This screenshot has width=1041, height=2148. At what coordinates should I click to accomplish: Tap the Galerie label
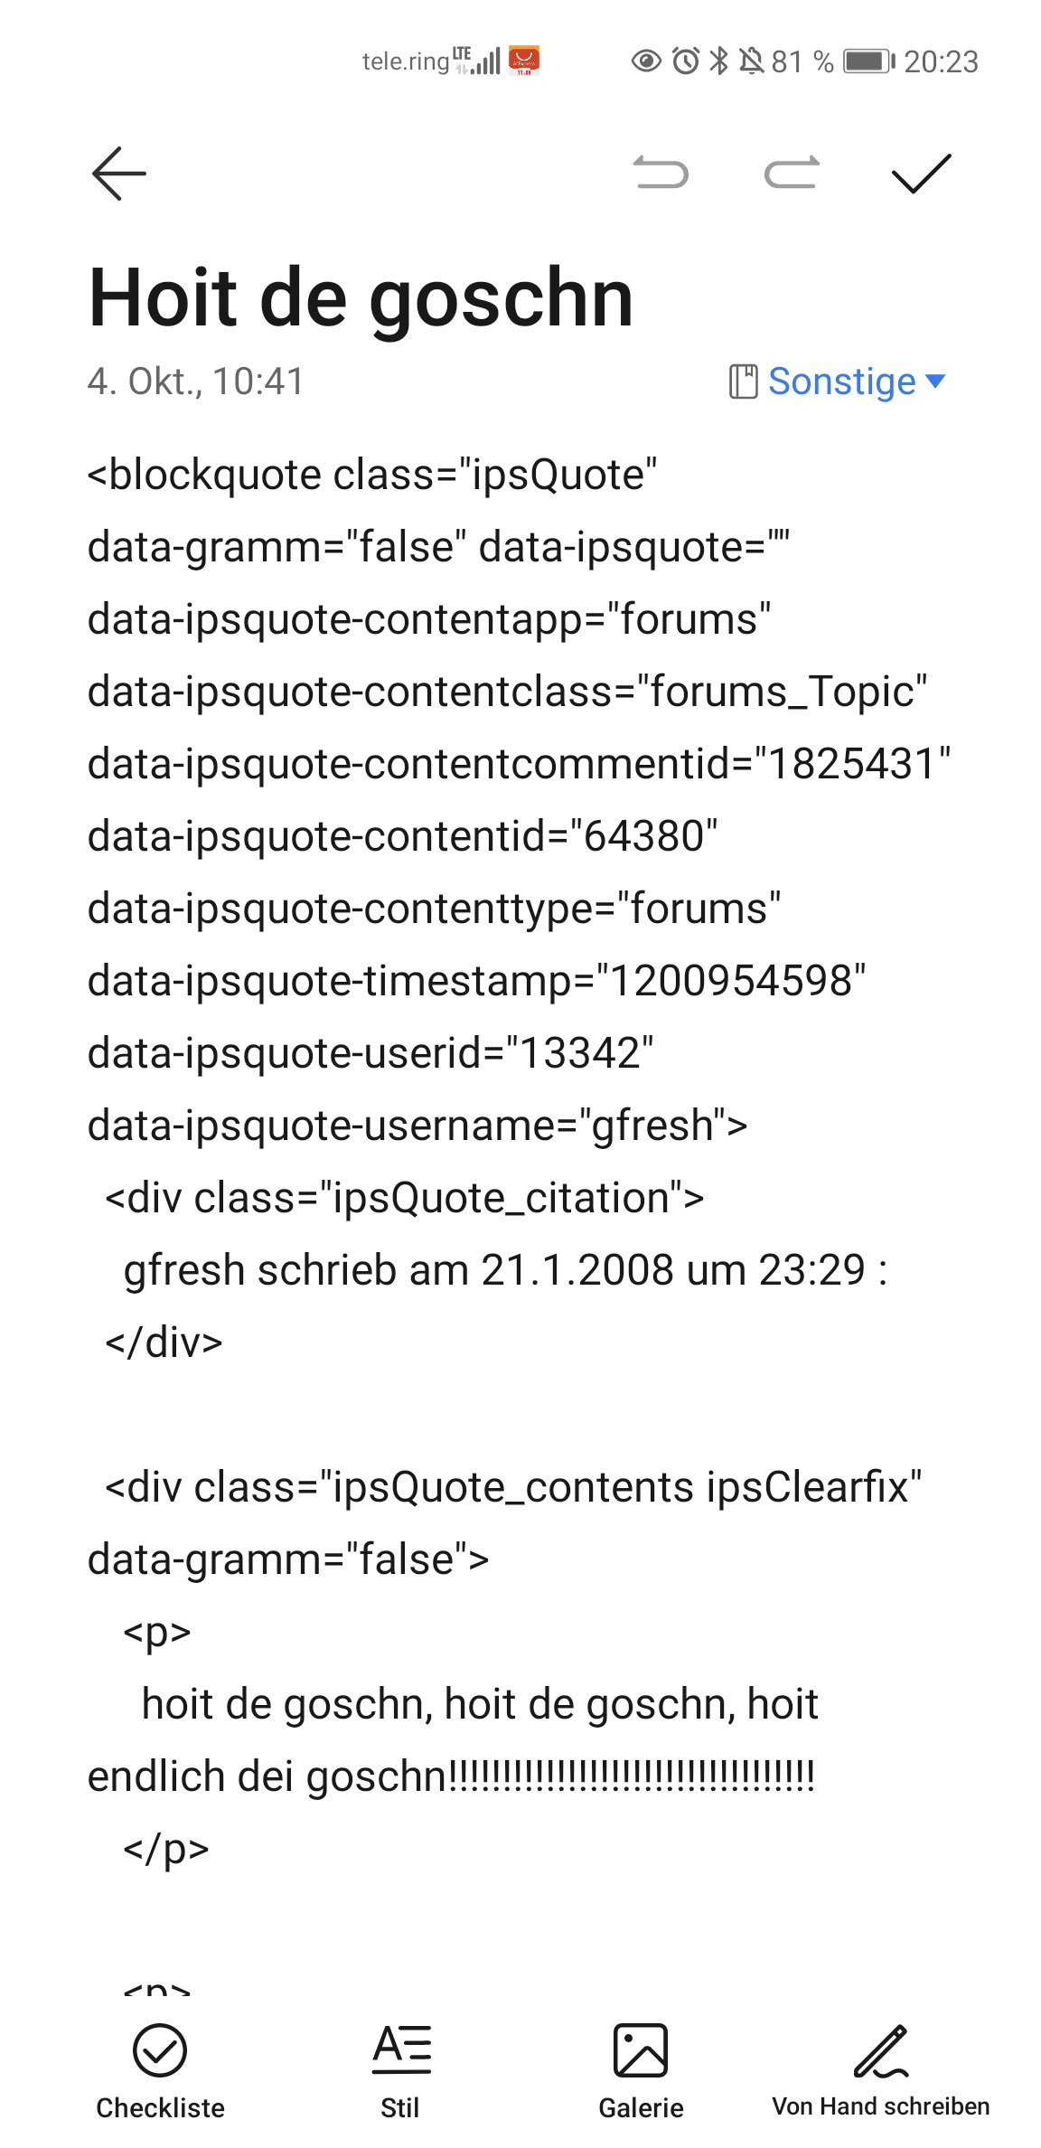[641, 2107]
